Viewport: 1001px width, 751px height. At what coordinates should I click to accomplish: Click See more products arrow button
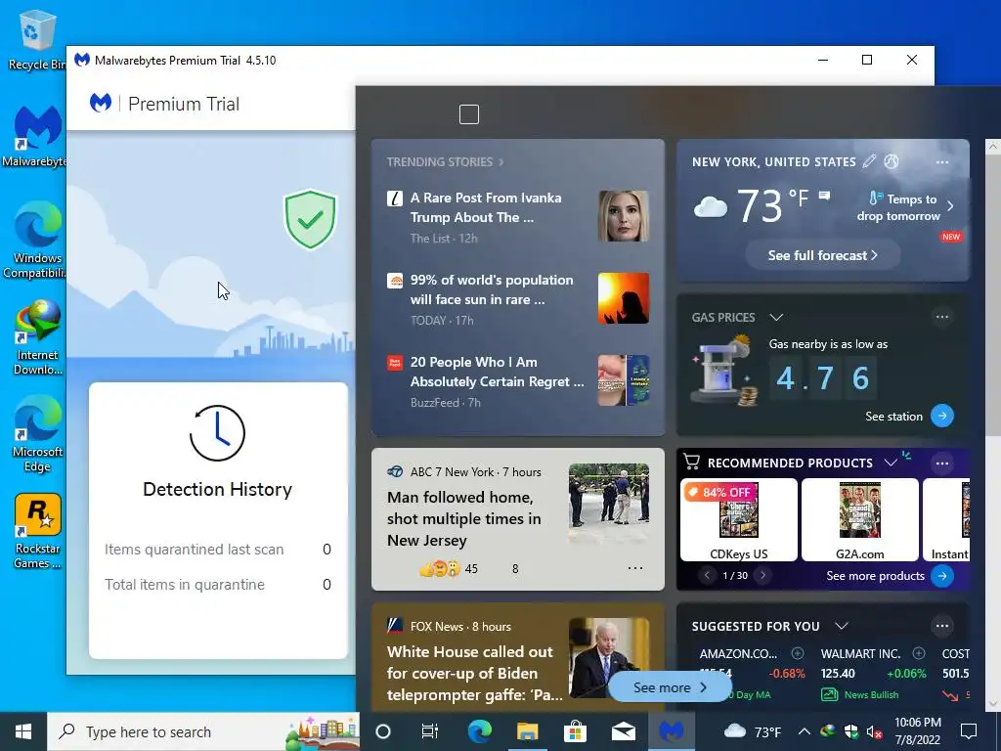tap(942, 575)
